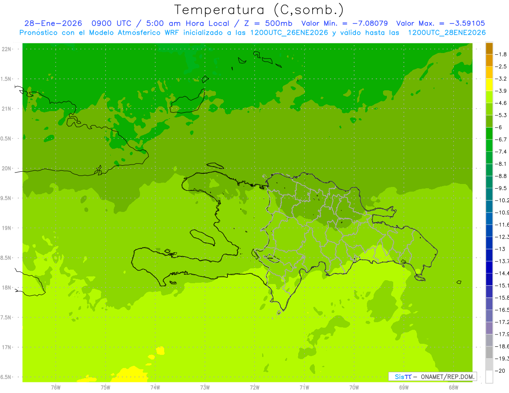509x393 pixels.
Task: Click the SisTT ONAMET/REP.DOM. logo label
Action: click(x=432, y=376)
